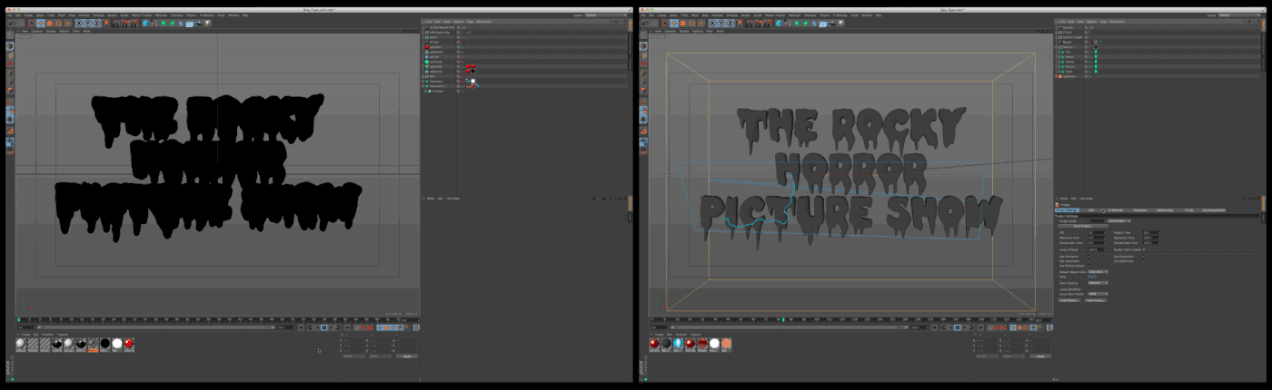This screenshot has width=1272, height=390.
Task: Open Layout dropdown in right window
Action: tap(1239, 15)
